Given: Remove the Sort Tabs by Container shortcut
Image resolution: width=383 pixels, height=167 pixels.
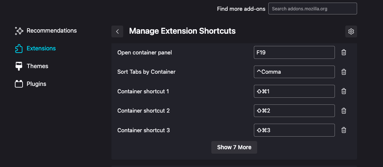Looking at the screenshot, I should 343,72.
